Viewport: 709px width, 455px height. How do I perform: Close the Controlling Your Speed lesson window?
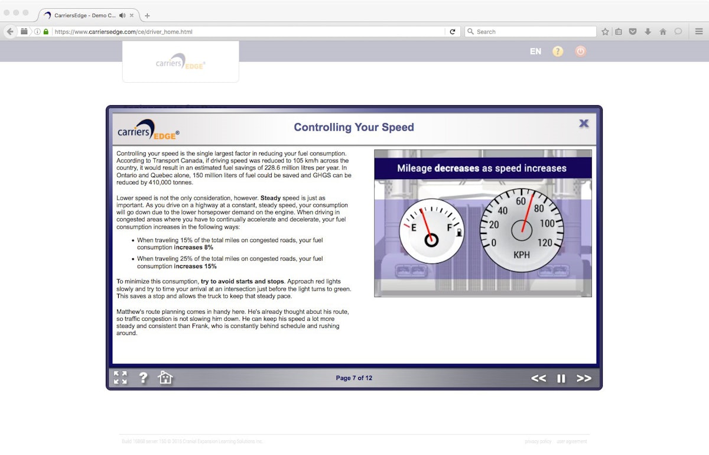[584, 123]
